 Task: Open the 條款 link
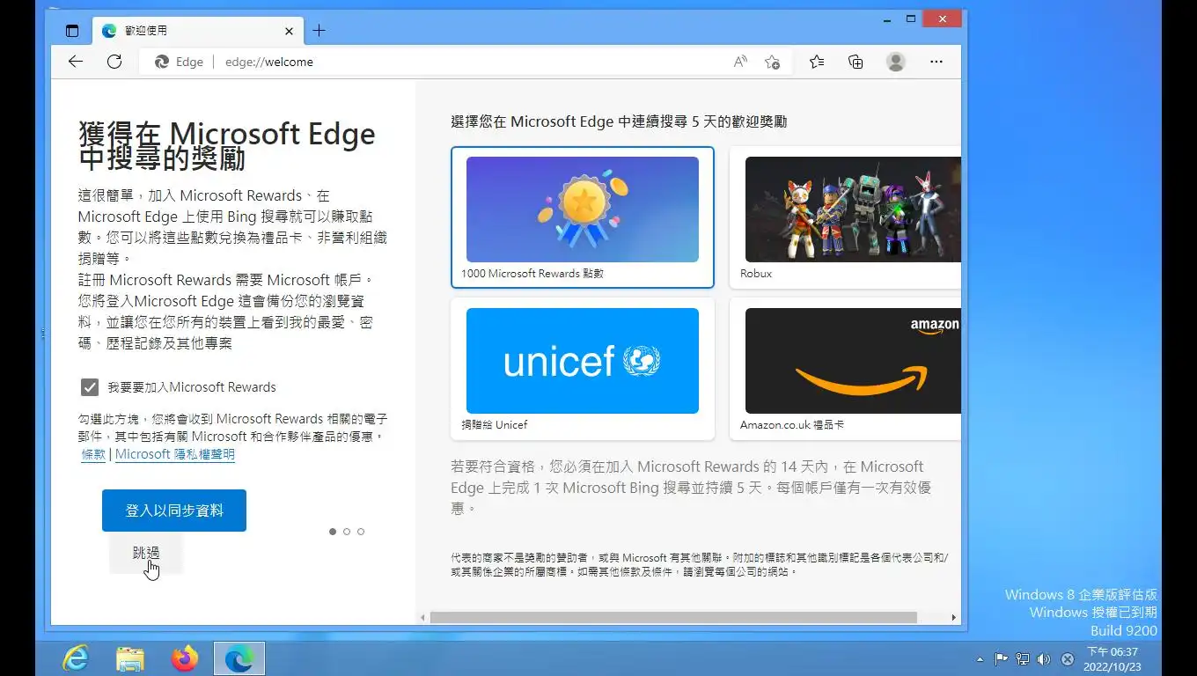pyautogui.click(x=93, y=454)
